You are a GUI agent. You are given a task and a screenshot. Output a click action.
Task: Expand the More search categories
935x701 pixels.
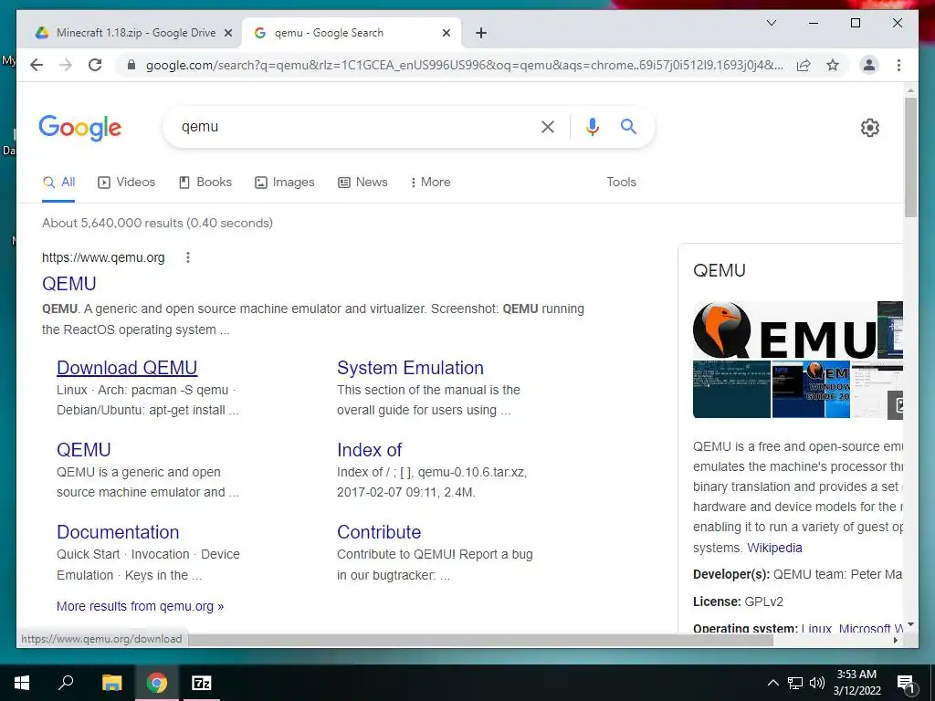pos(431,183)
